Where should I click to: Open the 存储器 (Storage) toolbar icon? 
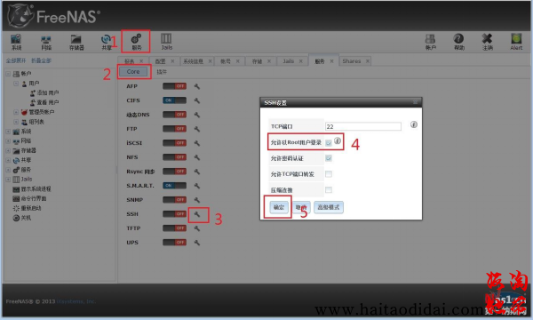76,42
